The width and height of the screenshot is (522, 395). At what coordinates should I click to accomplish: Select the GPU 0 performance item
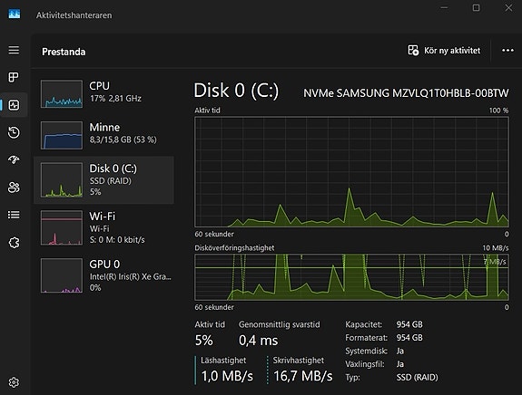[x=103, y=275]
